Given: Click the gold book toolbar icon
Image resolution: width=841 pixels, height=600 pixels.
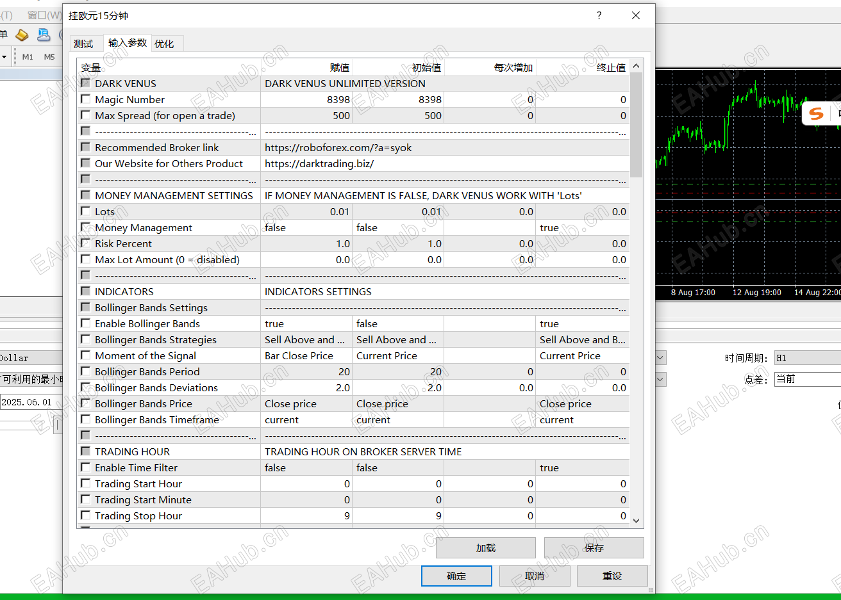Looking at the screenshot, I should (x=22, y=35).
